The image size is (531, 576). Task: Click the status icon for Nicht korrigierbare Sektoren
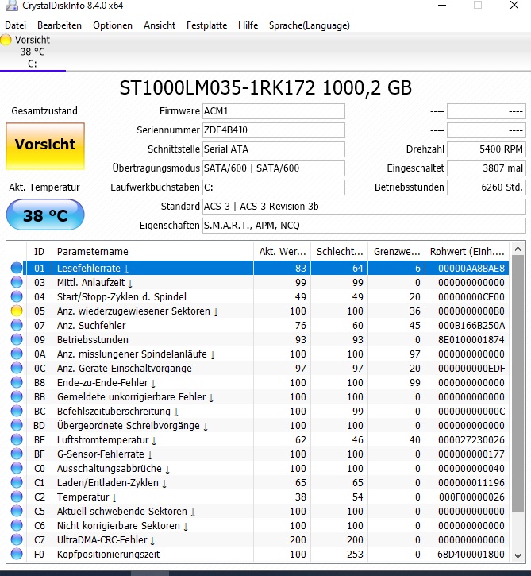click(17, 525)
